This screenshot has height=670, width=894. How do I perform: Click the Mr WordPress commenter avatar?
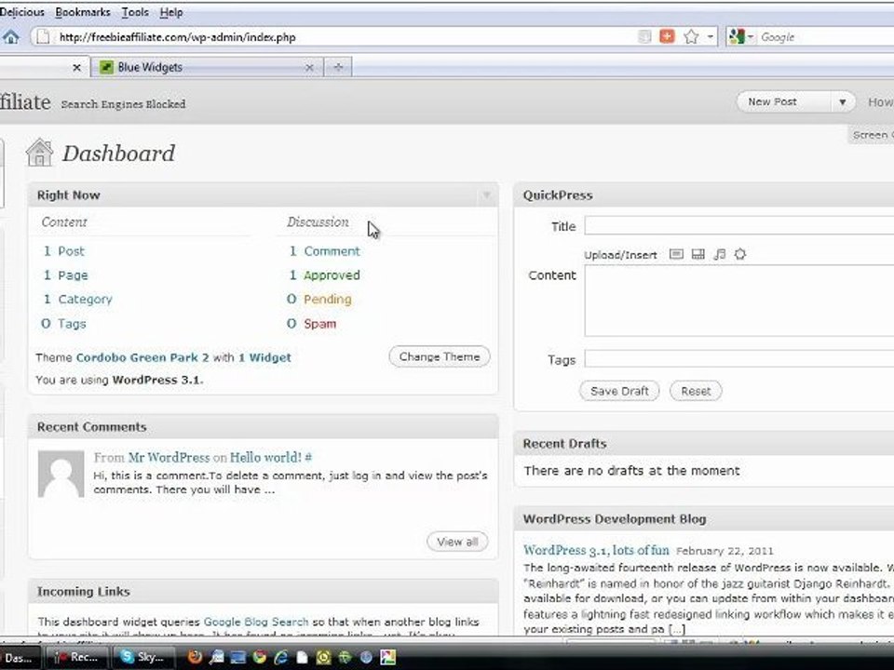coord(61,474)
